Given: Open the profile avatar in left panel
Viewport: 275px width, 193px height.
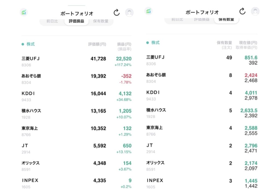Looking at the screenshot, I should coord(129,12).
